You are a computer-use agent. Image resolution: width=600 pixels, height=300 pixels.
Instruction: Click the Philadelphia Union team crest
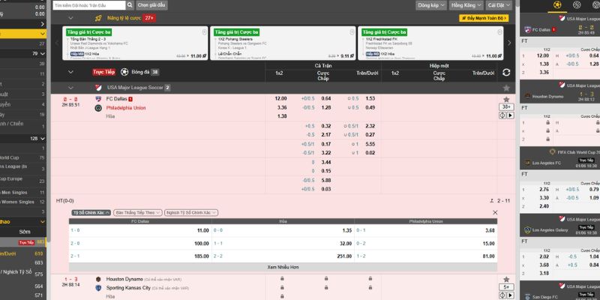point(98,108)
